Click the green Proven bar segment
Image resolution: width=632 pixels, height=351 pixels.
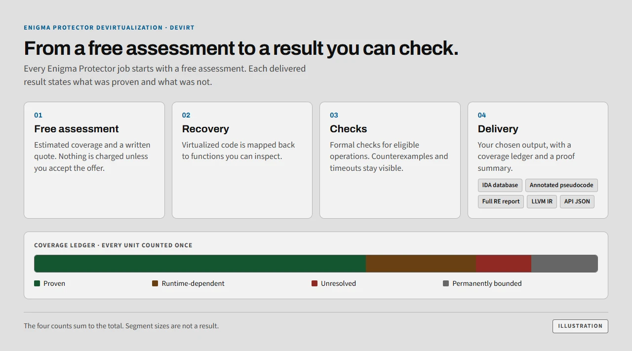[x=200, y=264]
